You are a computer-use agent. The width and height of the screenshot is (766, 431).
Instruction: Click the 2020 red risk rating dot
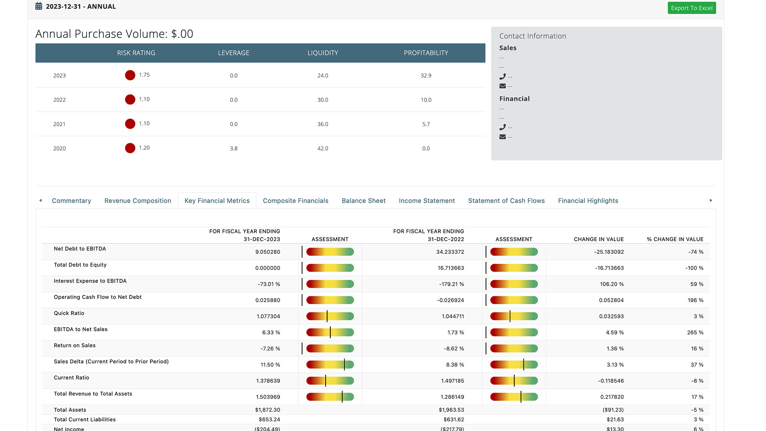point(130,148)
